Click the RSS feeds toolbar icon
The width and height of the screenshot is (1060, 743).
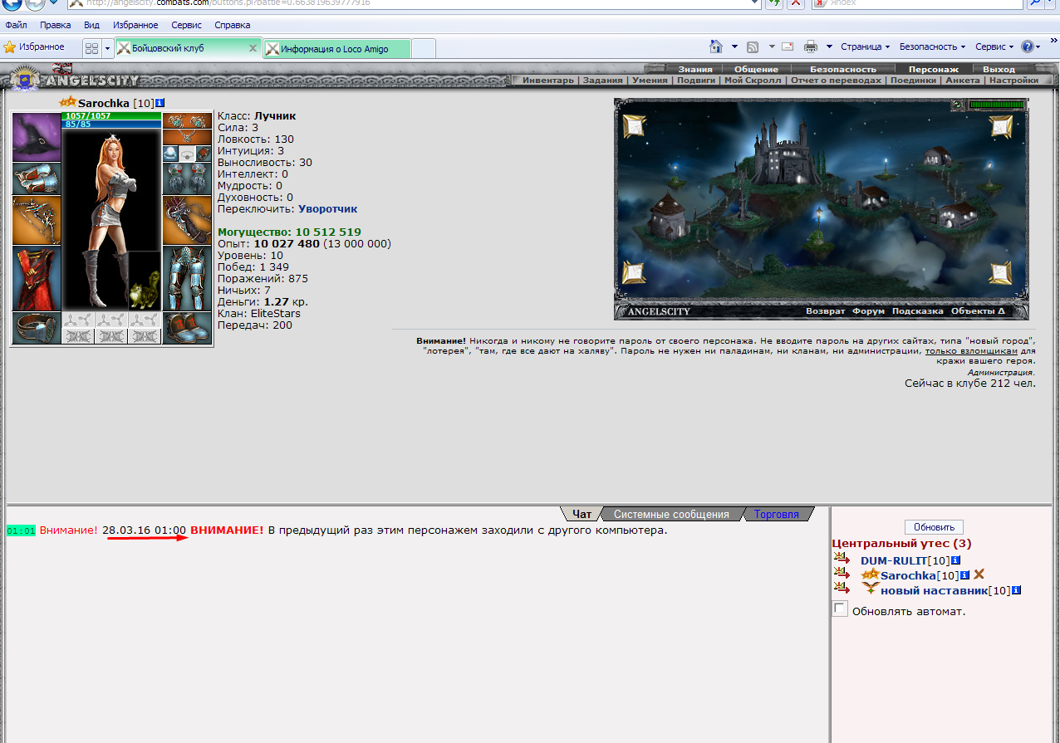click(x=753, y=46)
